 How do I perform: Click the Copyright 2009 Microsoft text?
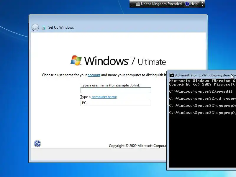tap(137, 146)
